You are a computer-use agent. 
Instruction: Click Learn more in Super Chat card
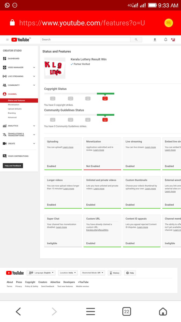click(x=61, y=227)
